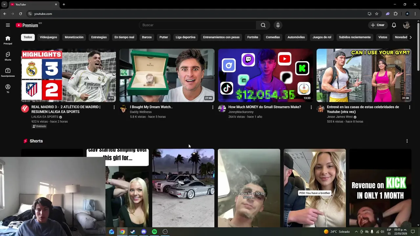Select the En tiempo real chip
The height and width of the screenshot is (236, 420).
coord(124,37)
